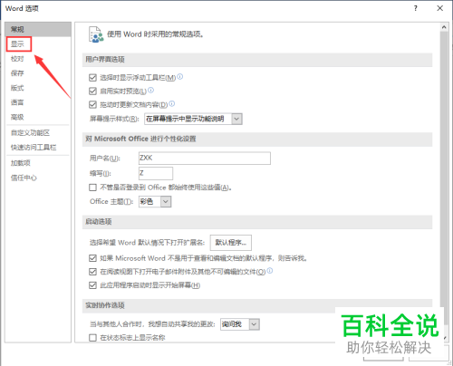Image resolution: width=453 pixels, height=366 pixels.
Task: Click info icon beside 启用实时预览
Action: click(x=150, y=90)
